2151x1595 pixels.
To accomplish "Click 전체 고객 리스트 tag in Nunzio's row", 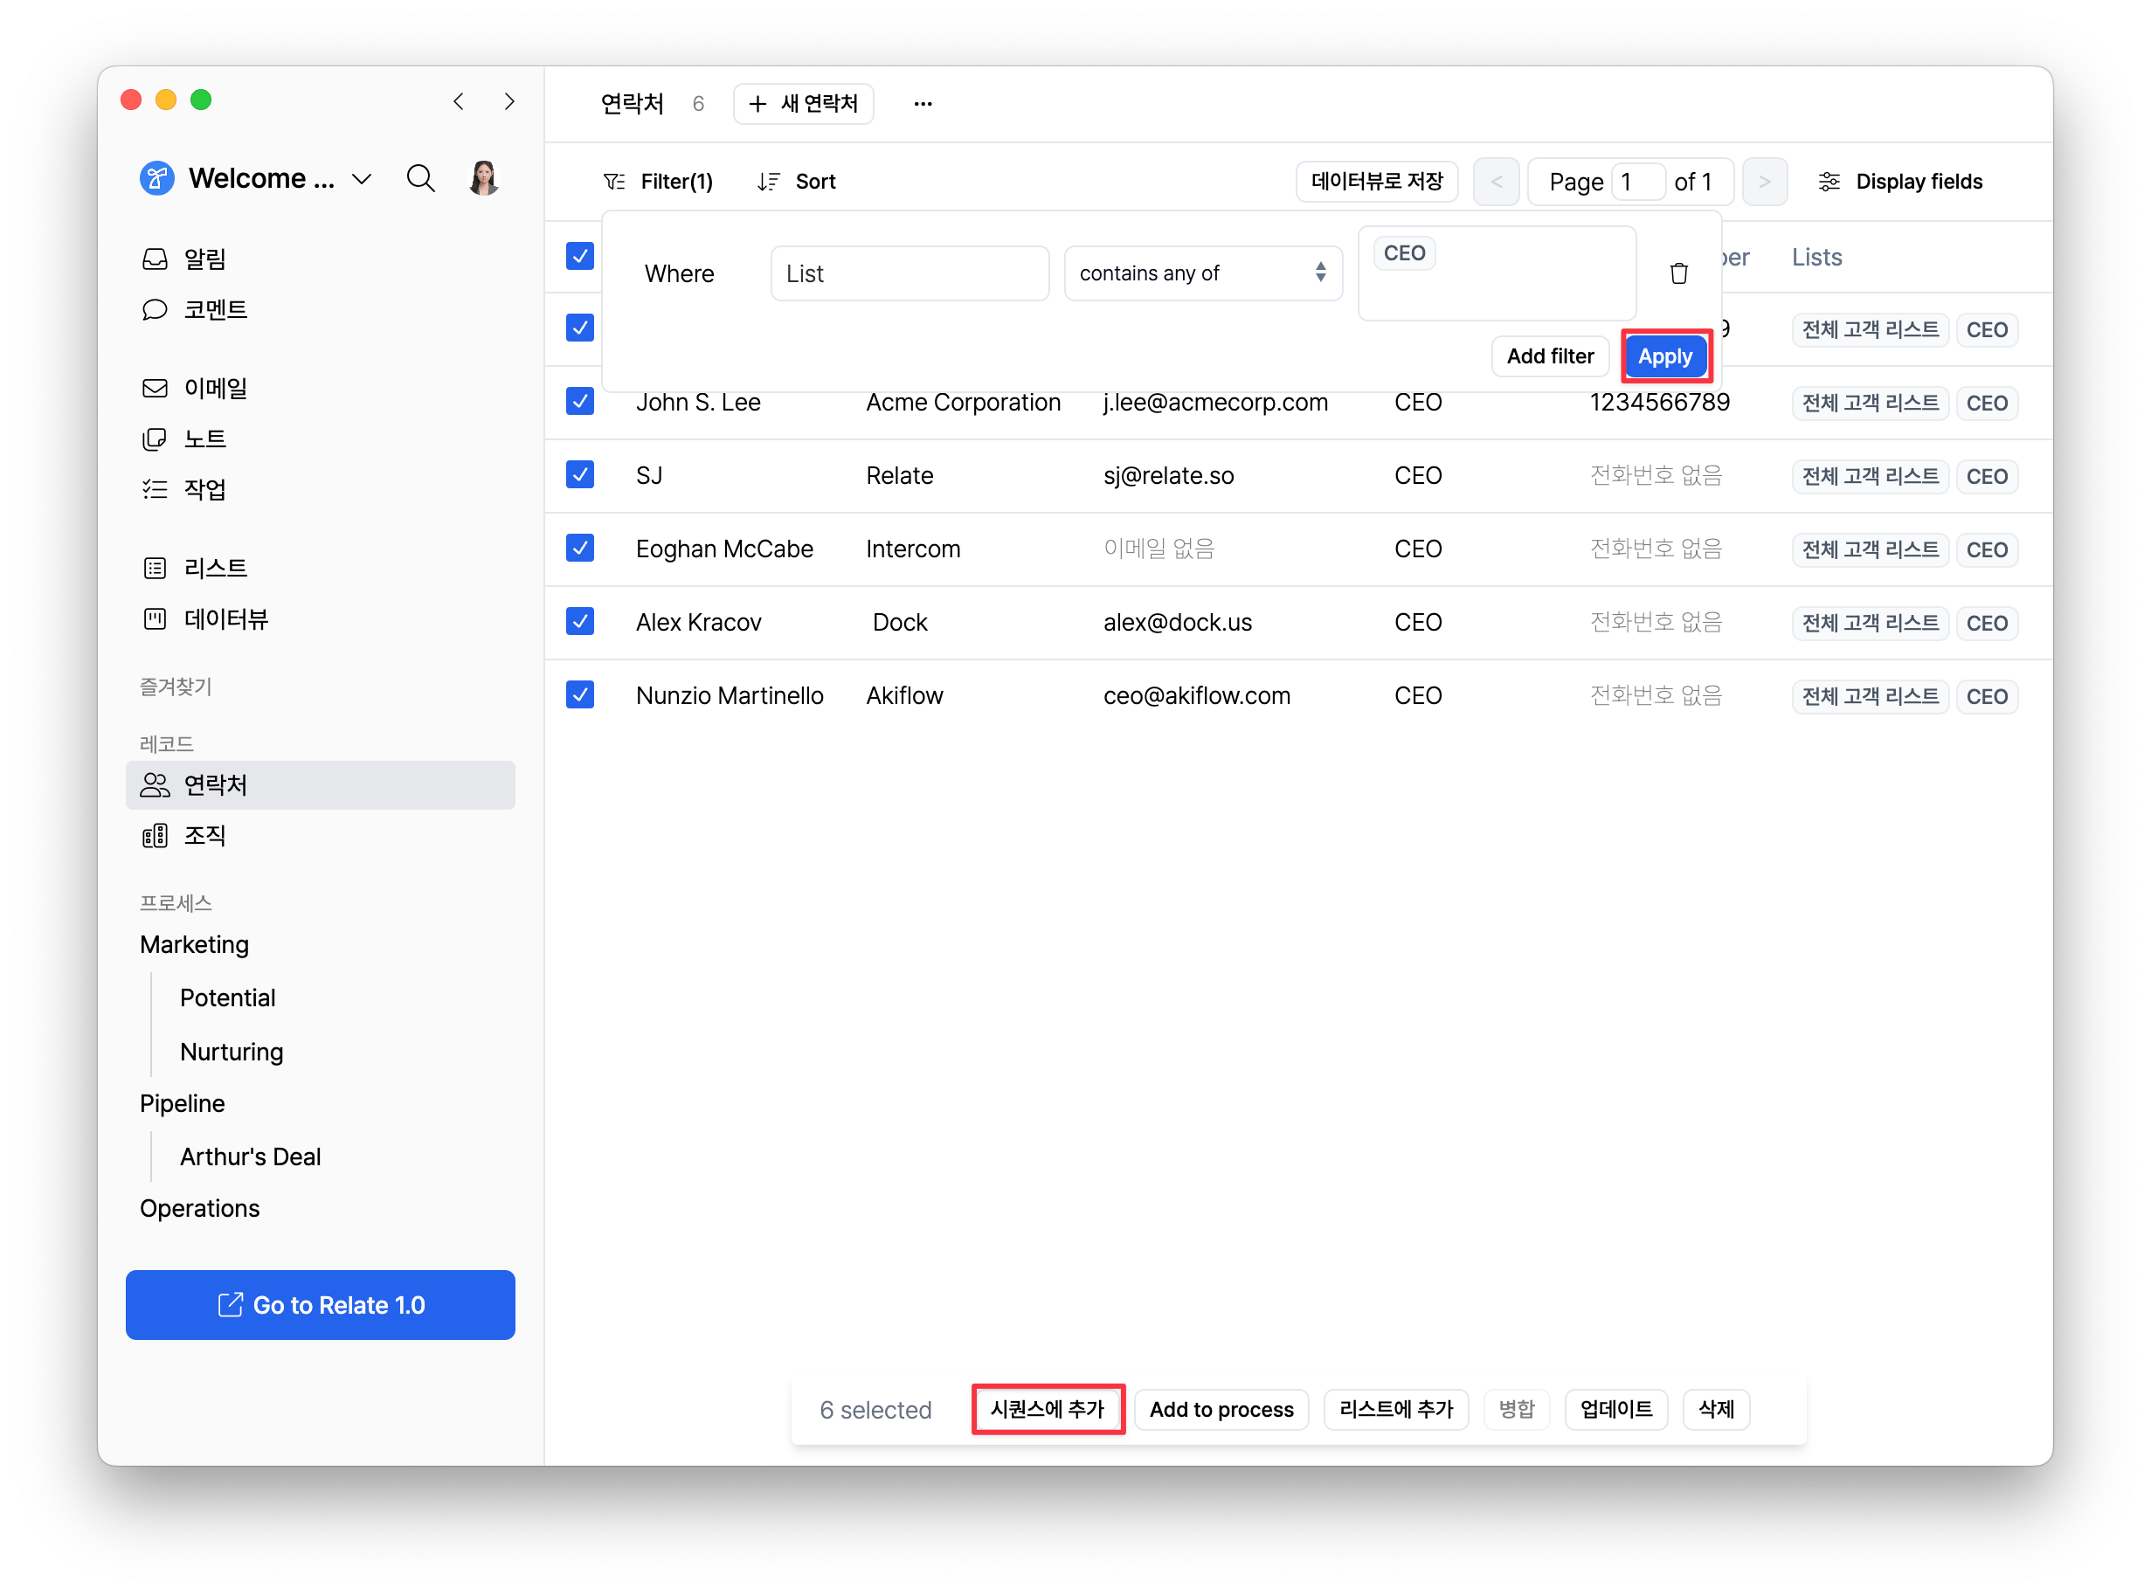I will 1870,696.
